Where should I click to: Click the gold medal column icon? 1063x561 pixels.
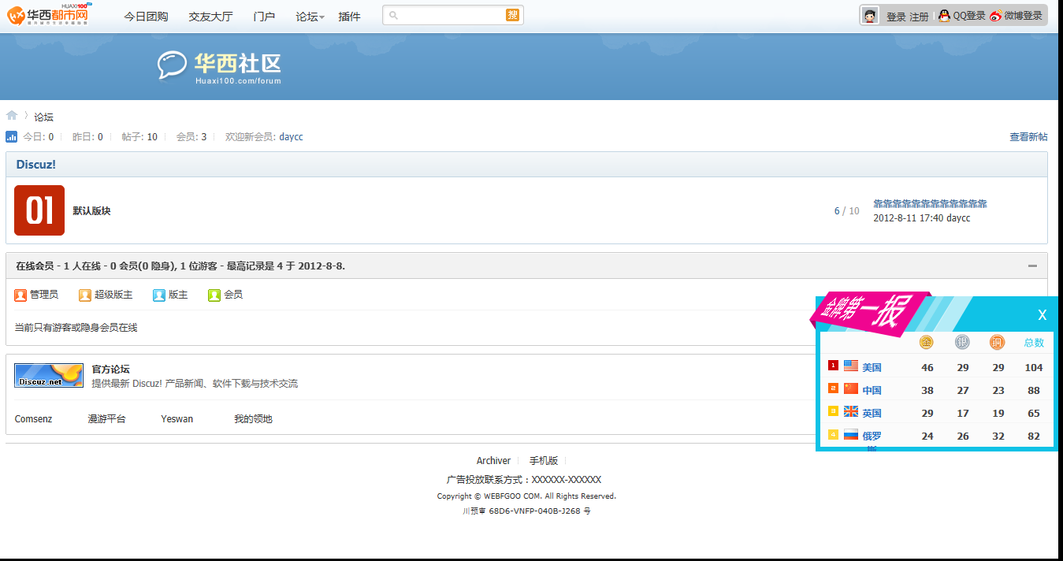[927, 342]
